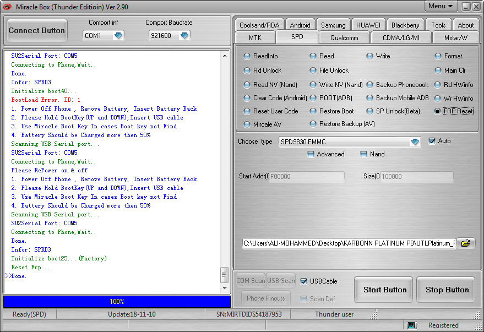
Task: Click the log scrollbar down arrow
Action: tap(225, 288)
